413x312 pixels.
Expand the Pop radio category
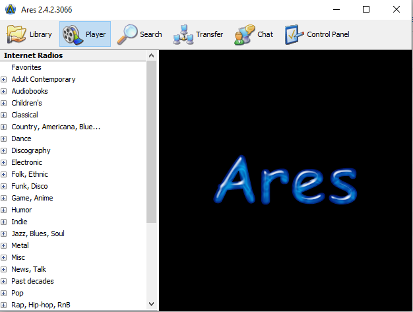click(x=4, y=293)
